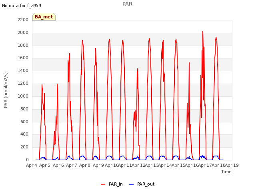This screenshot has width=256, height=192.
Task: Click the 1400 y-axis tick label
Action: pos(23,70)
